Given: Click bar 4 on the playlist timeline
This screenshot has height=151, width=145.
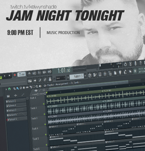Looking at the screenshot, I should click(x=88, y=89).
